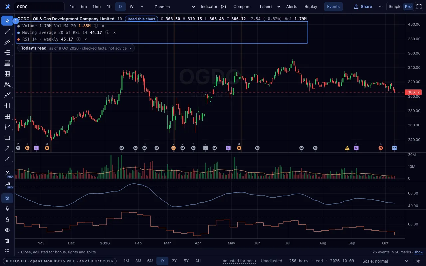The height and width of the screenshot is (266, 426).
Task: Select the 1h interval
Action: 109,7
